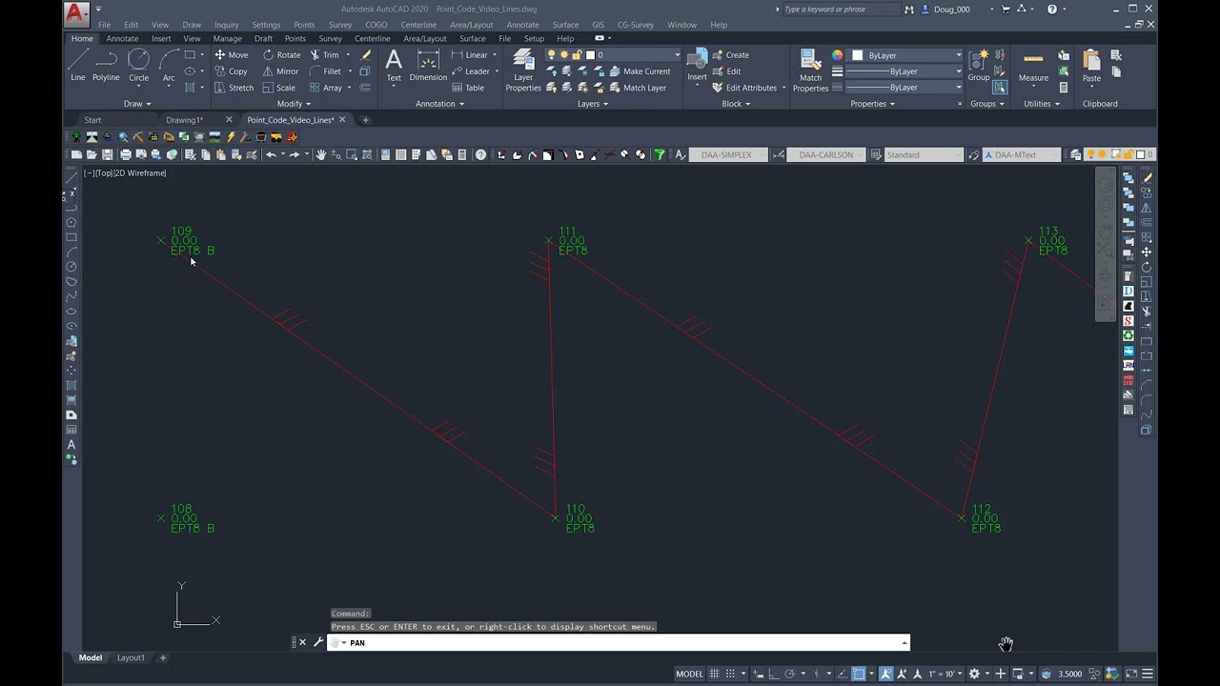This screenshot has width=1220, height=686.
Task: Click the Pan hand icon in toolbar
Action: [321, 154]
